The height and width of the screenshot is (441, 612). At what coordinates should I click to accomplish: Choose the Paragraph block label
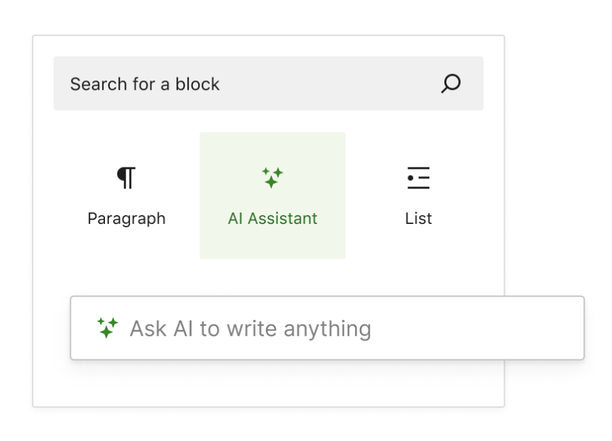point(127,218)
